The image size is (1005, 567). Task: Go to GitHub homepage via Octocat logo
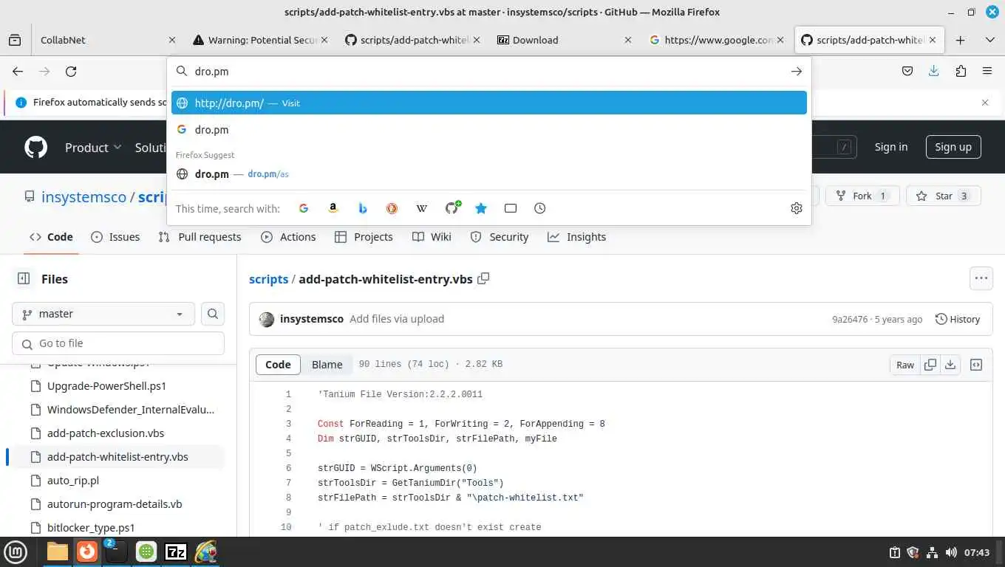tap(35, 147)
